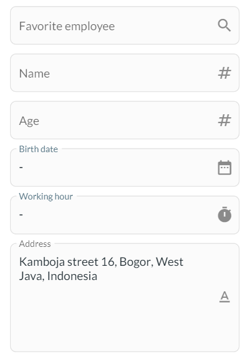250x357 pixels.
Task: Click the word "West" in the address
Action: [x=169, y=262]
